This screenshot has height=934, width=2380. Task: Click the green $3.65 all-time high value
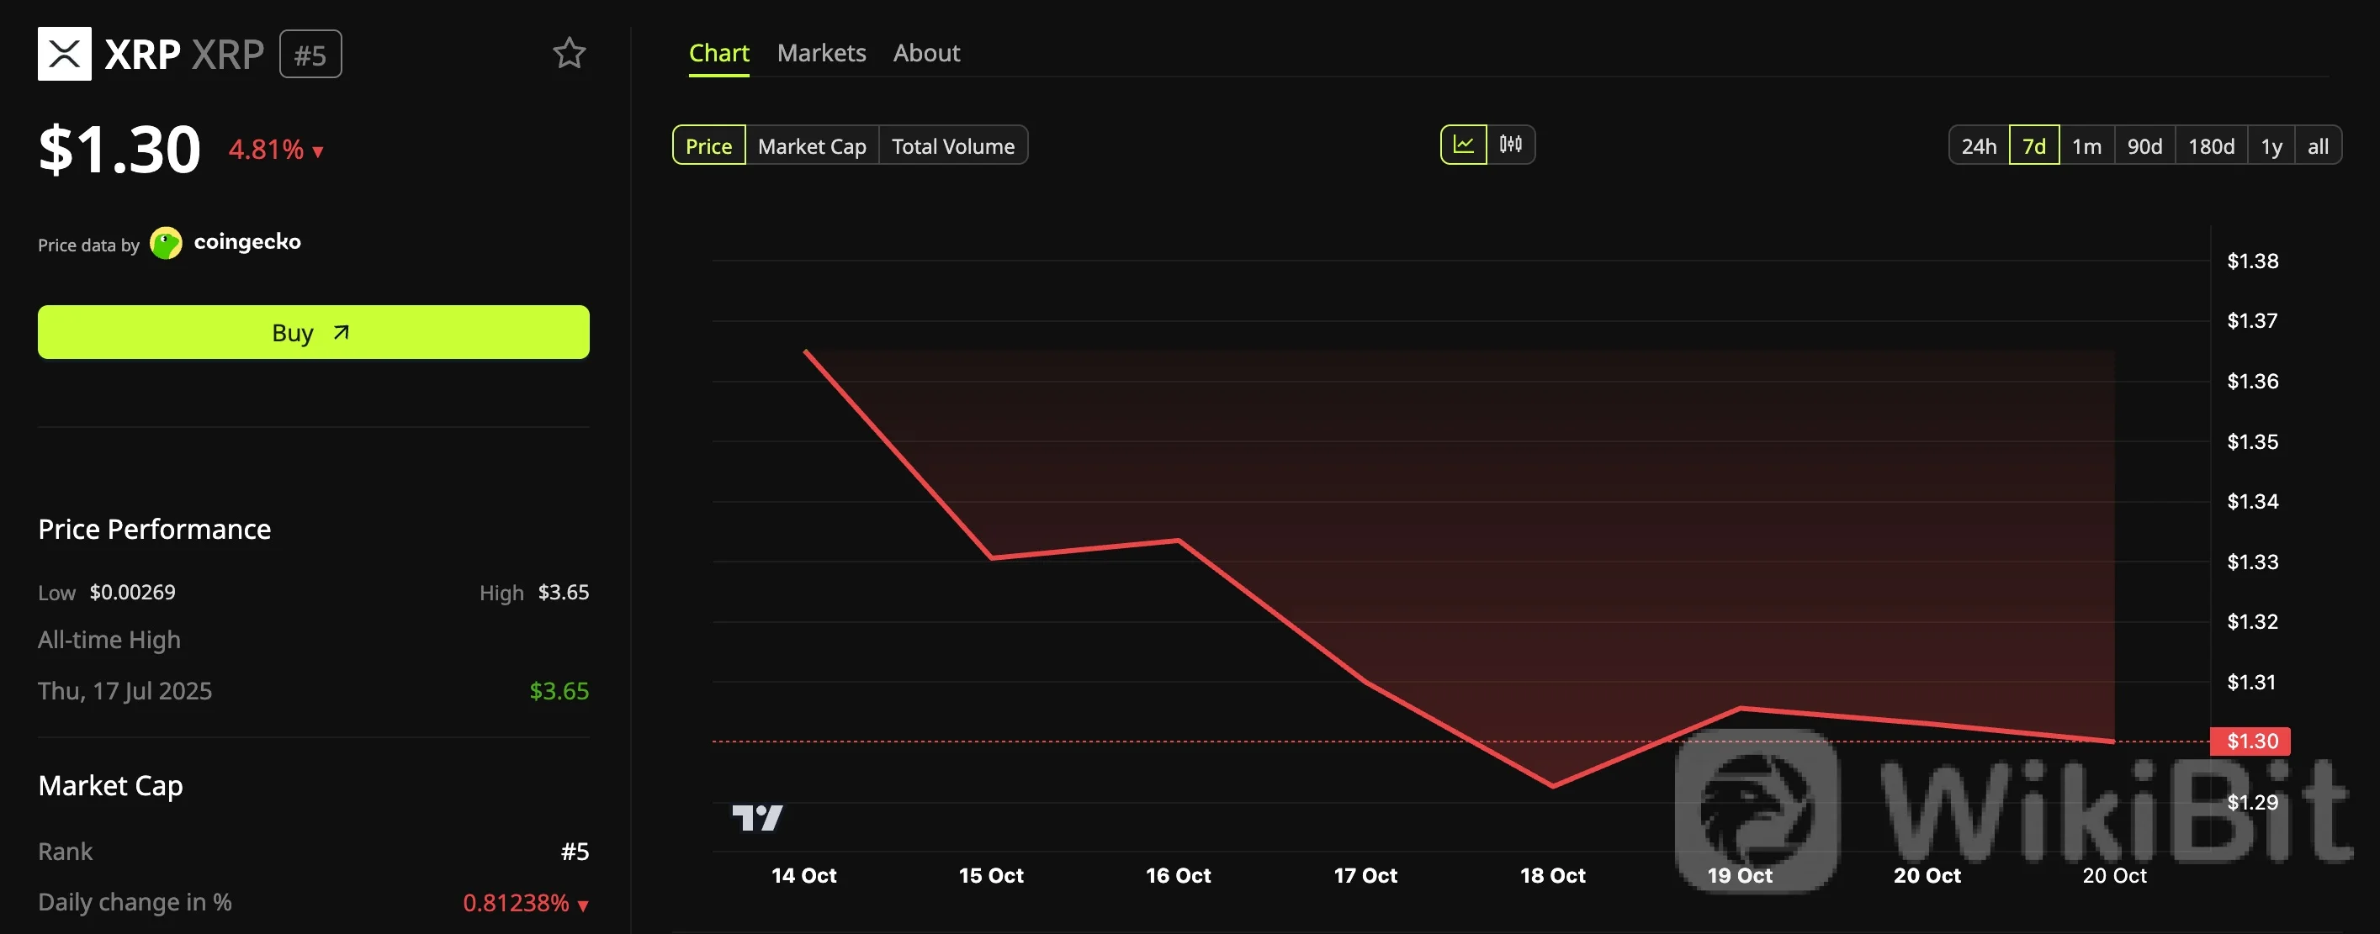click(x=559, y=691)
